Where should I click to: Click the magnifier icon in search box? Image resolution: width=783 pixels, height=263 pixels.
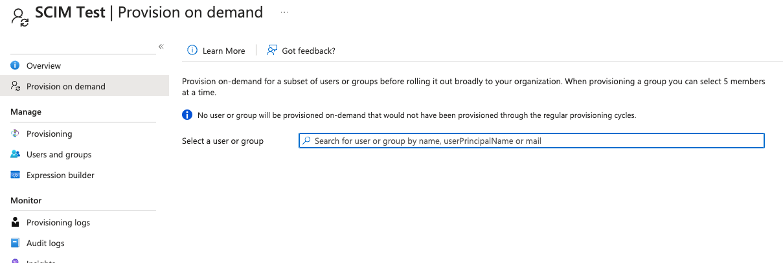(x=307, y=141)
